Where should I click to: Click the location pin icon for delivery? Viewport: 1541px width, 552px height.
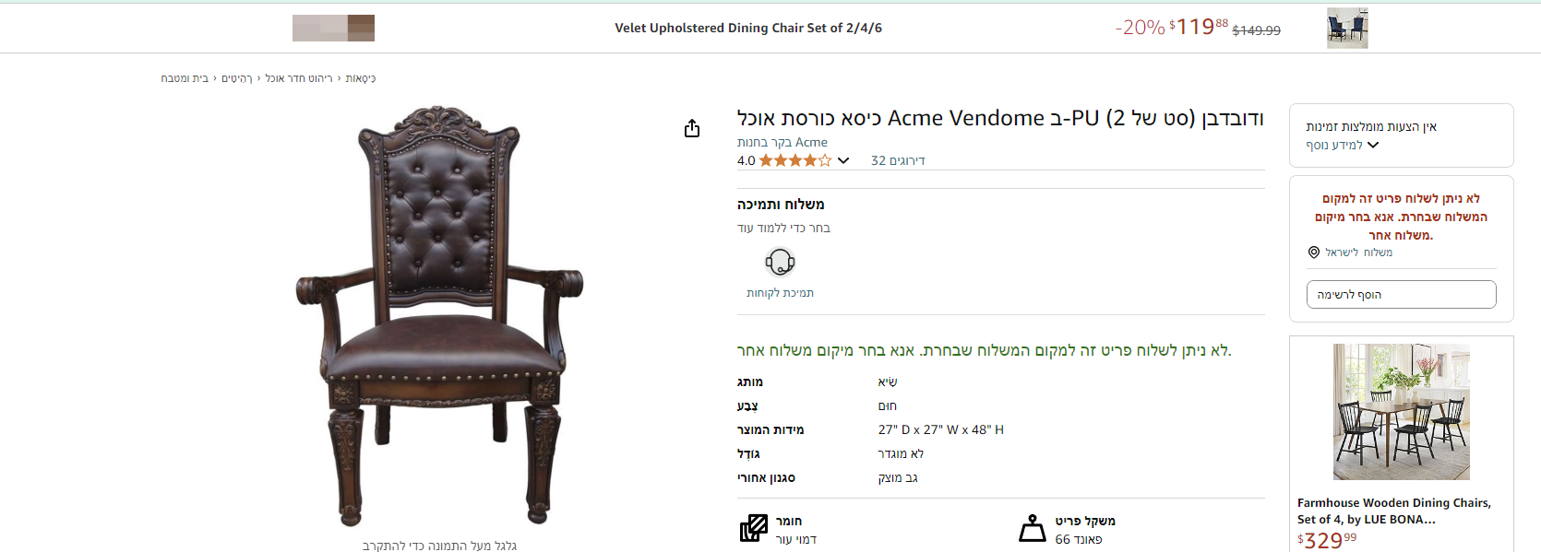click(x=1314, y=253)
